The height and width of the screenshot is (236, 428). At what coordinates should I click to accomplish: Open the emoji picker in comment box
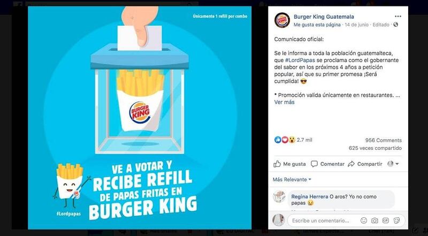point(364,220)
